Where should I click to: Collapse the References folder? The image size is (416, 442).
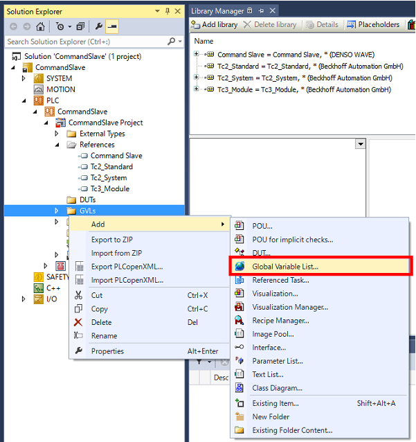click(x=57, y=145)
